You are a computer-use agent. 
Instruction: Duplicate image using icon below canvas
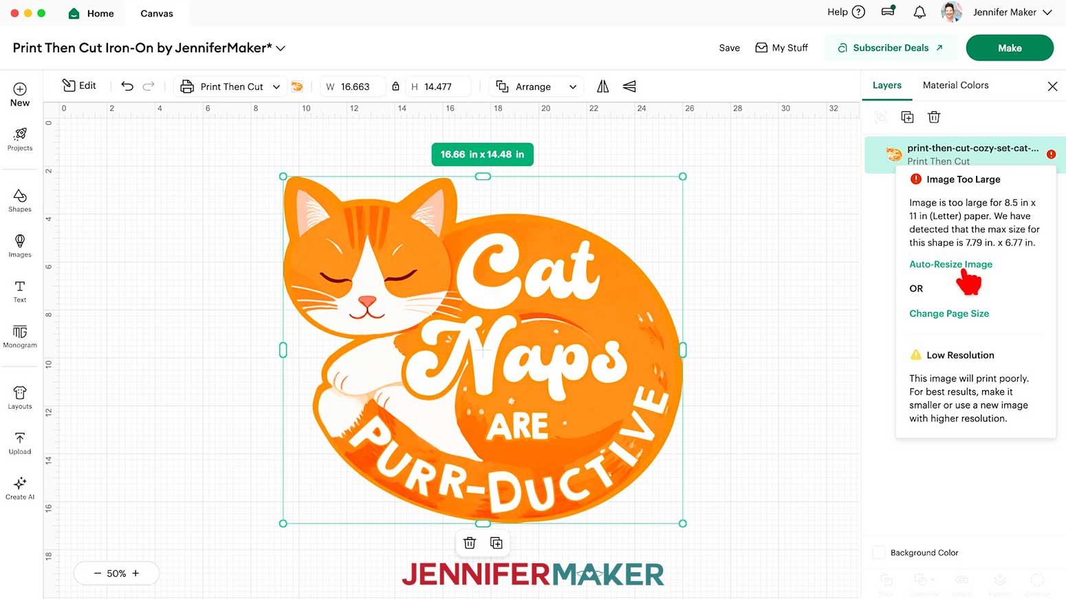pos(496,543)
